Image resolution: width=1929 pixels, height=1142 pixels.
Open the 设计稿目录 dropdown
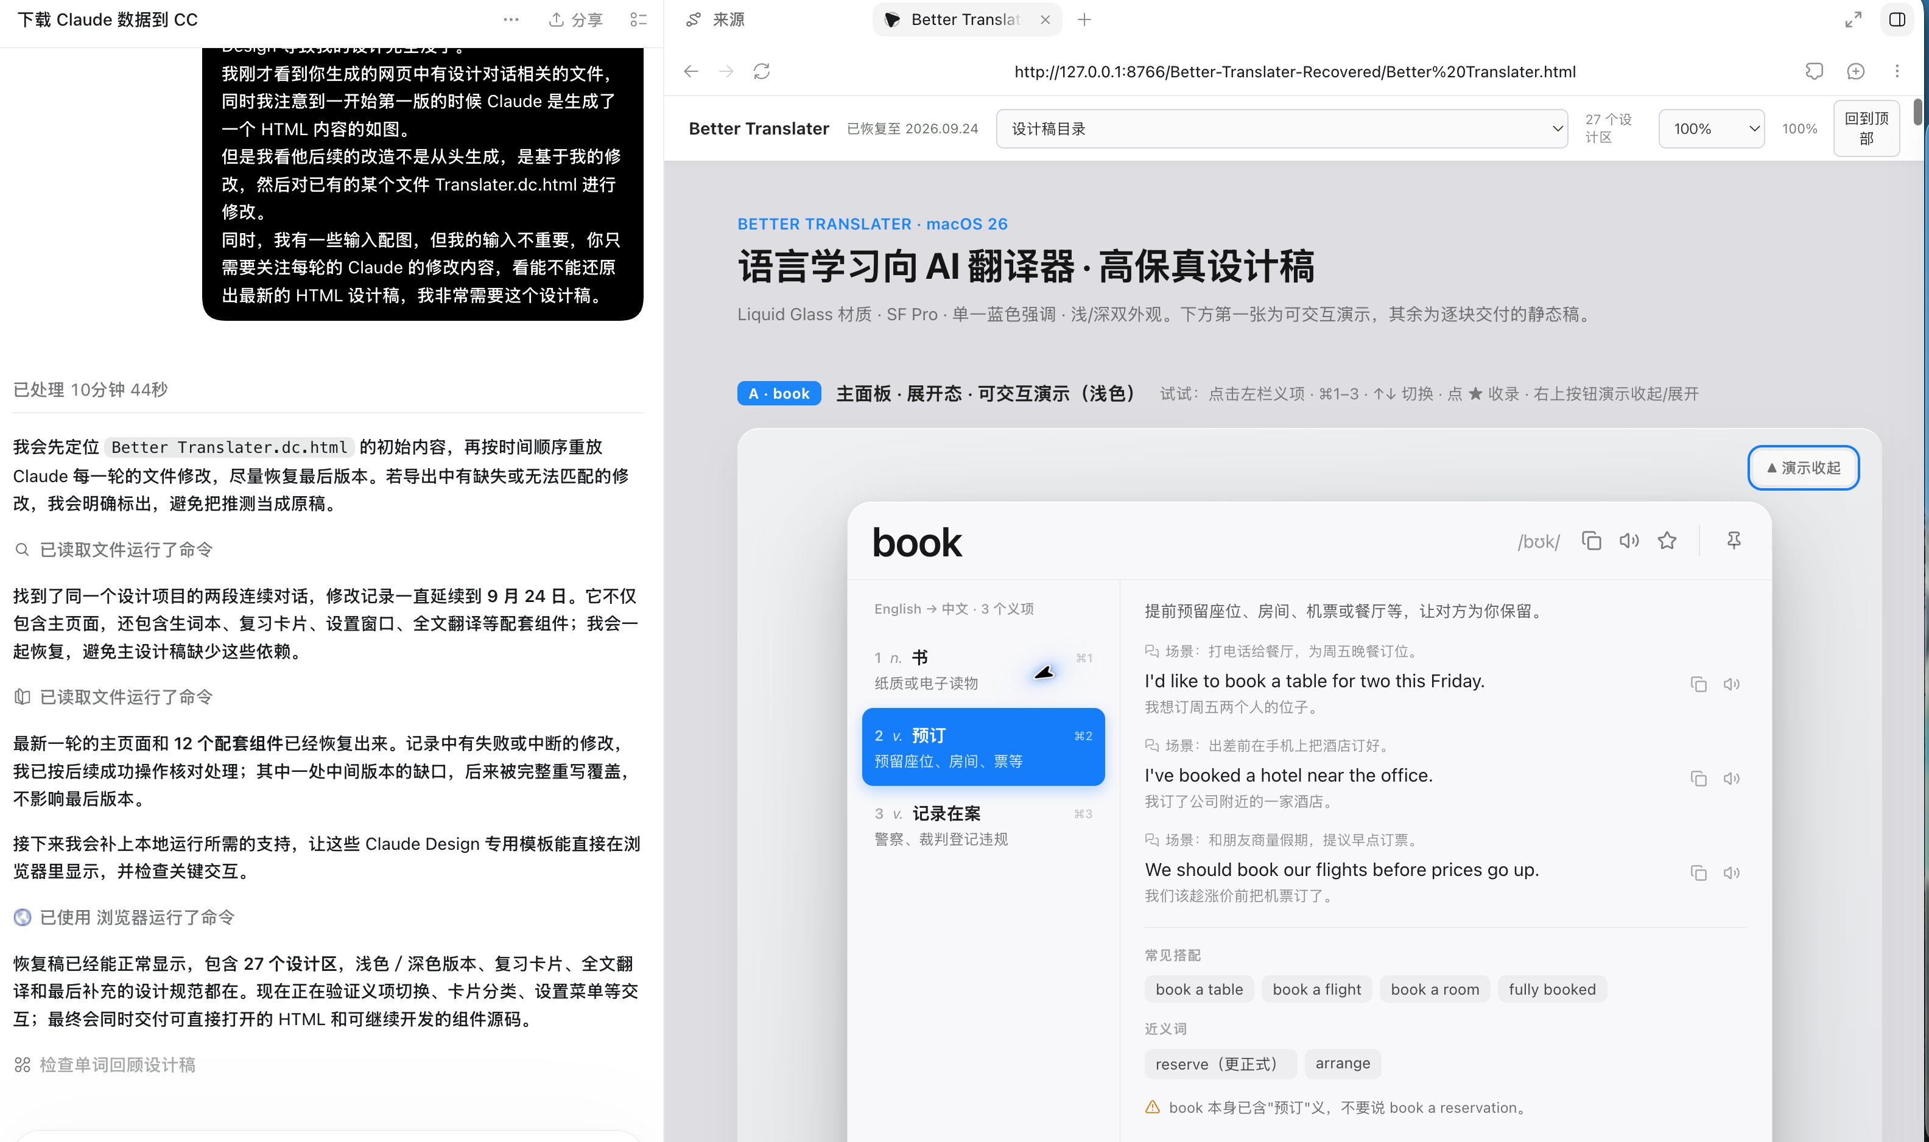tap(1282, 128)
